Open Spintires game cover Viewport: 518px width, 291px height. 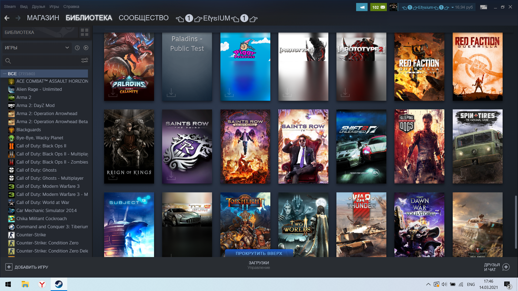point(478,146)
